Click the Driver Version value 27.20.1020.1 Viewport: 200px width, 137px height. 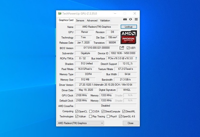coord(106,85)
